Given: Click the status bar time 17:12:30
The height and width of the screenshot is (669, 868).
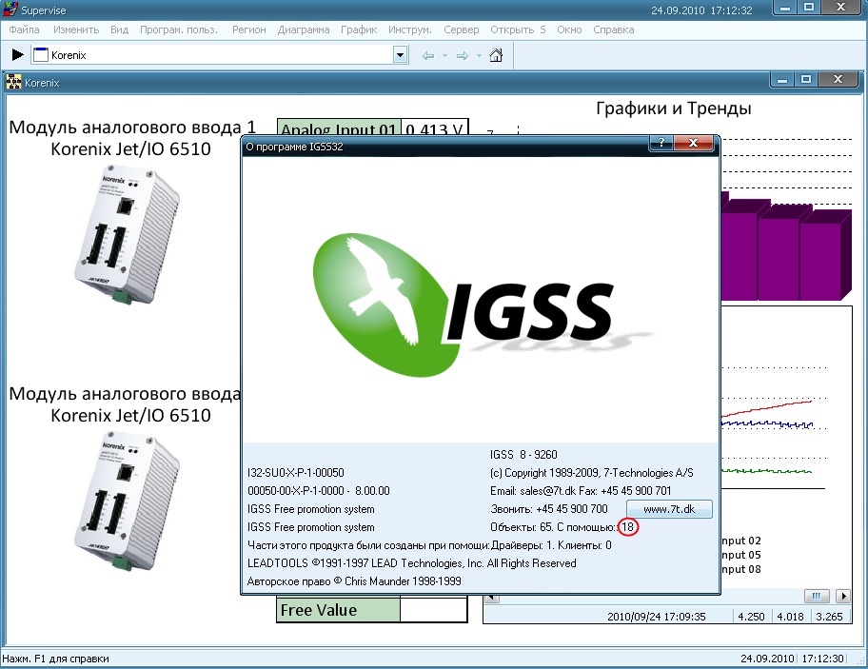Looking at the screenshot, I should pyautogui.click(x=822, y=659).
